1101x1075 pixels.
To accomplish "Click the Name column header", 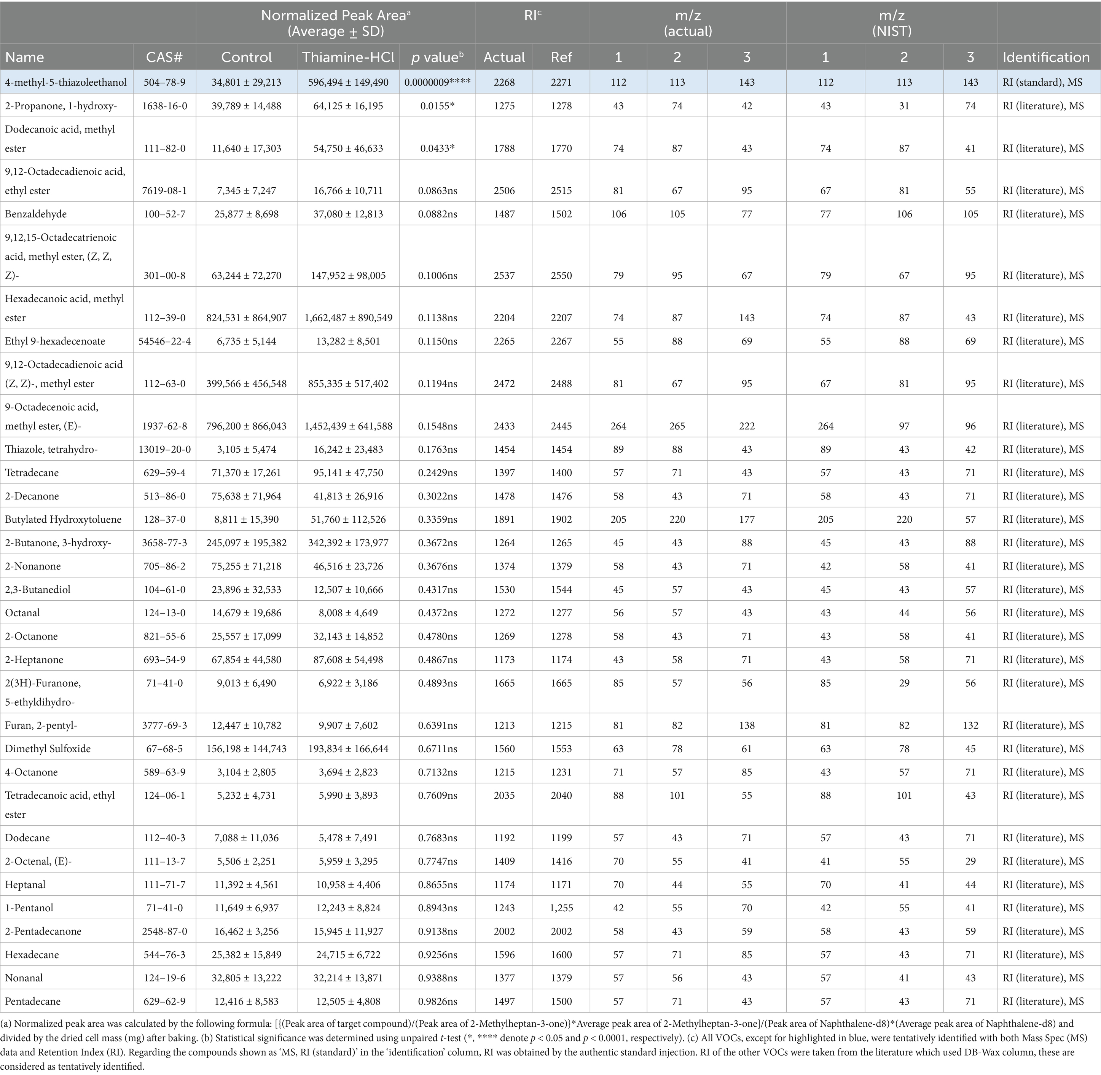I will (24, 57).
